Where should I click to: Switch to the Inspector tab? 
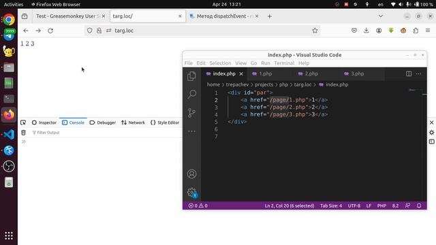(x=44, y=122)
